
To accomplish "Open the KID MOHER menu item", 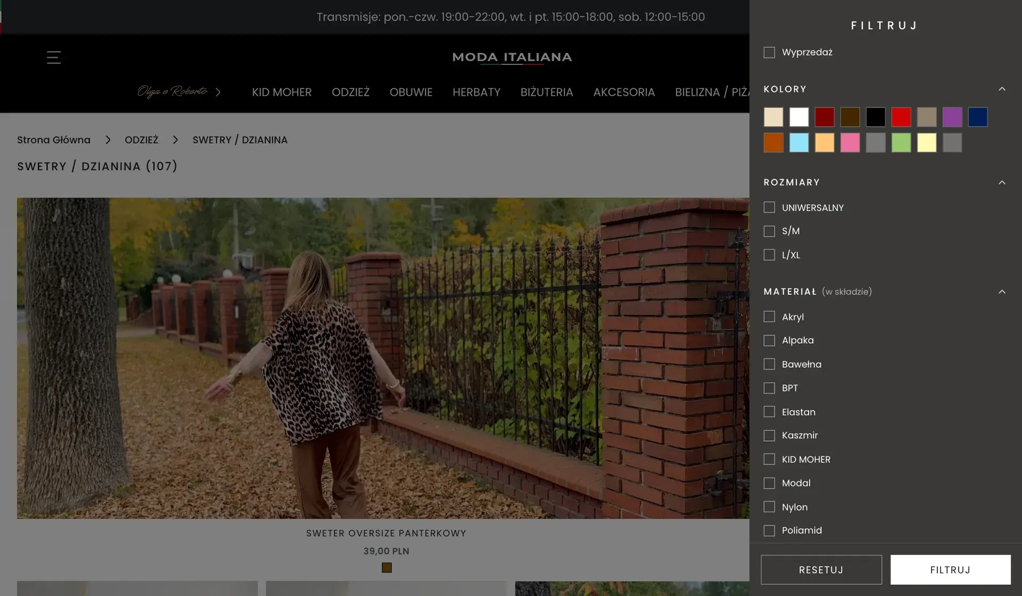I will tap(282, 92).
